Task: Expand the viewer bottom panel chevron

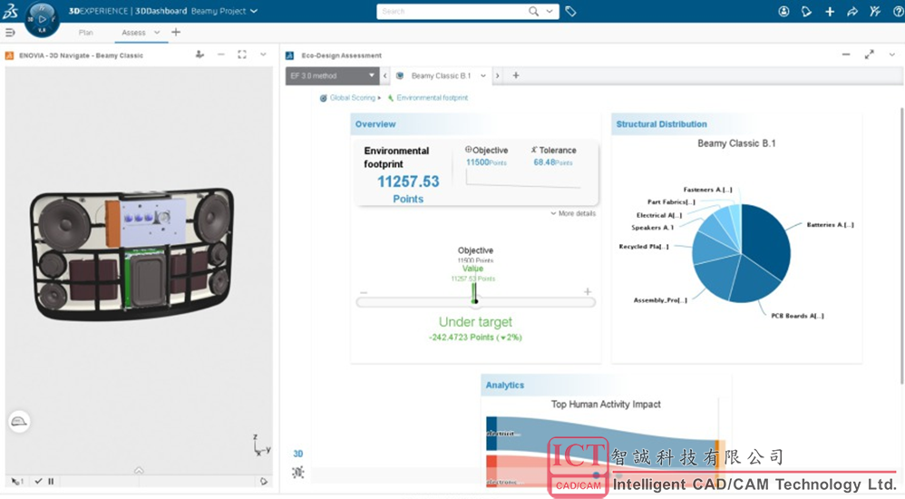Action: tap(139, 470)
